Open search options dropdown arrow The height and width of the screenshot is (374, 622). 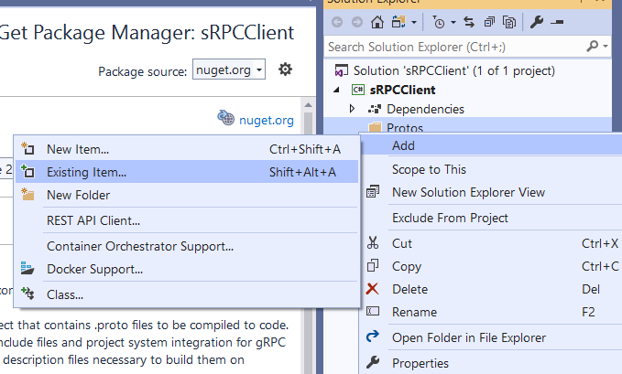tap(606, 47)
